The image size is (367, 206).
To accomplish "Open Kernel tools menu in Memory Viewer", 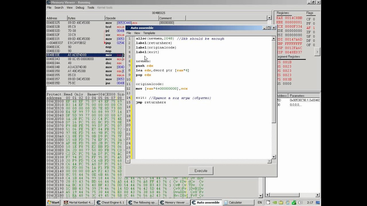I will [x=105, y=7].
